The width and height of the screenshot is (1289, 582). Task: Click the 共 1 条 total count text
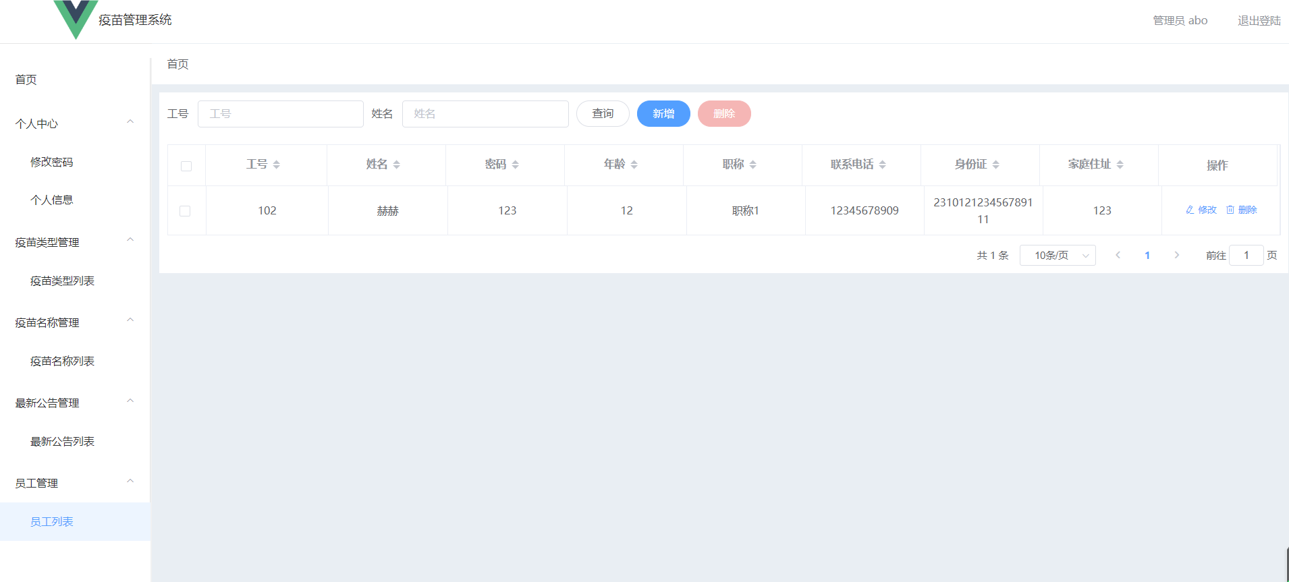point(993,256)
